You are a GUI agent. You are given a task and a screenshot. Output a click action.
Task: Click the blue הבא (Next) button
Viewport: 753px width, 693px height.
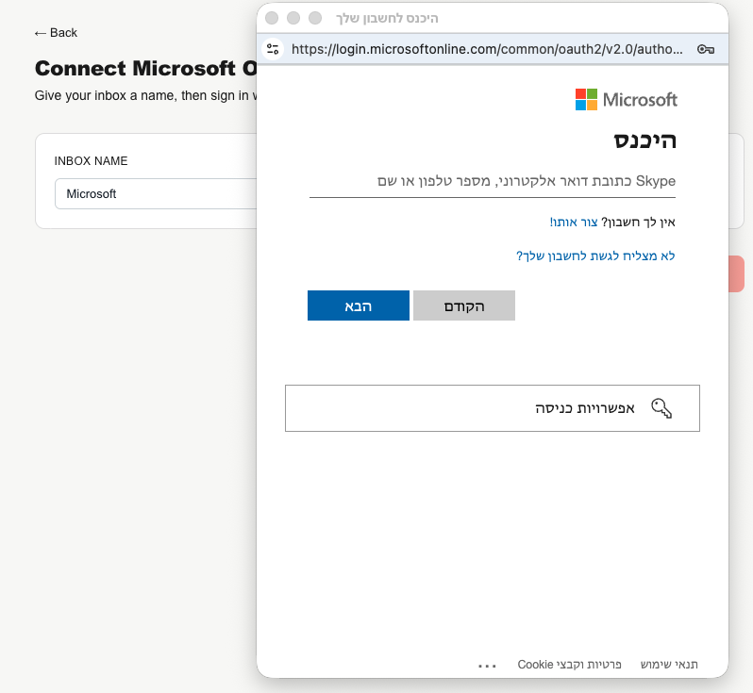(x=359, y=305)
